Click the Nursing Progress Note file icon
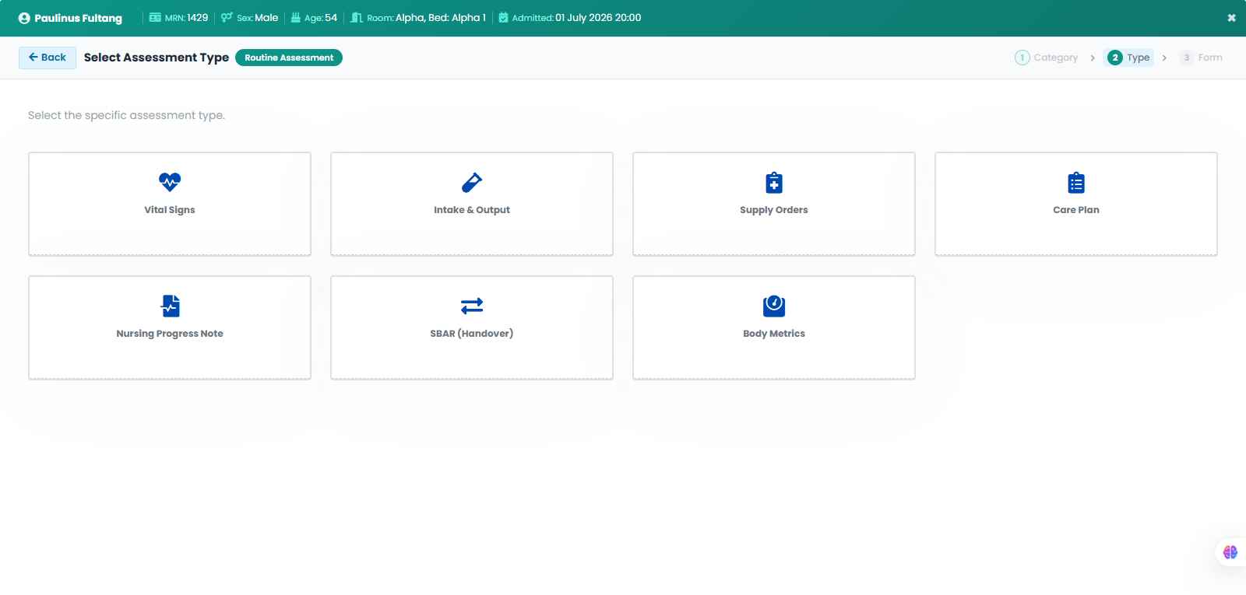1246x595 pixels. pyautogui.click(x=171, y=306)
